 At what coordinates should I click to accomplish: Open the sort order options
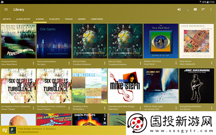[203, 9]
